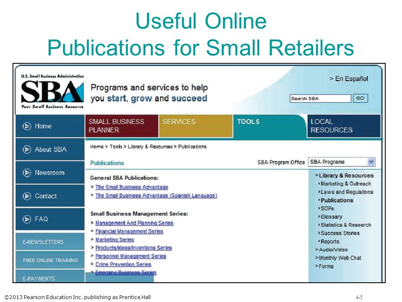Open Marketing & Outreach in the right menu

[x=346, y=184]
